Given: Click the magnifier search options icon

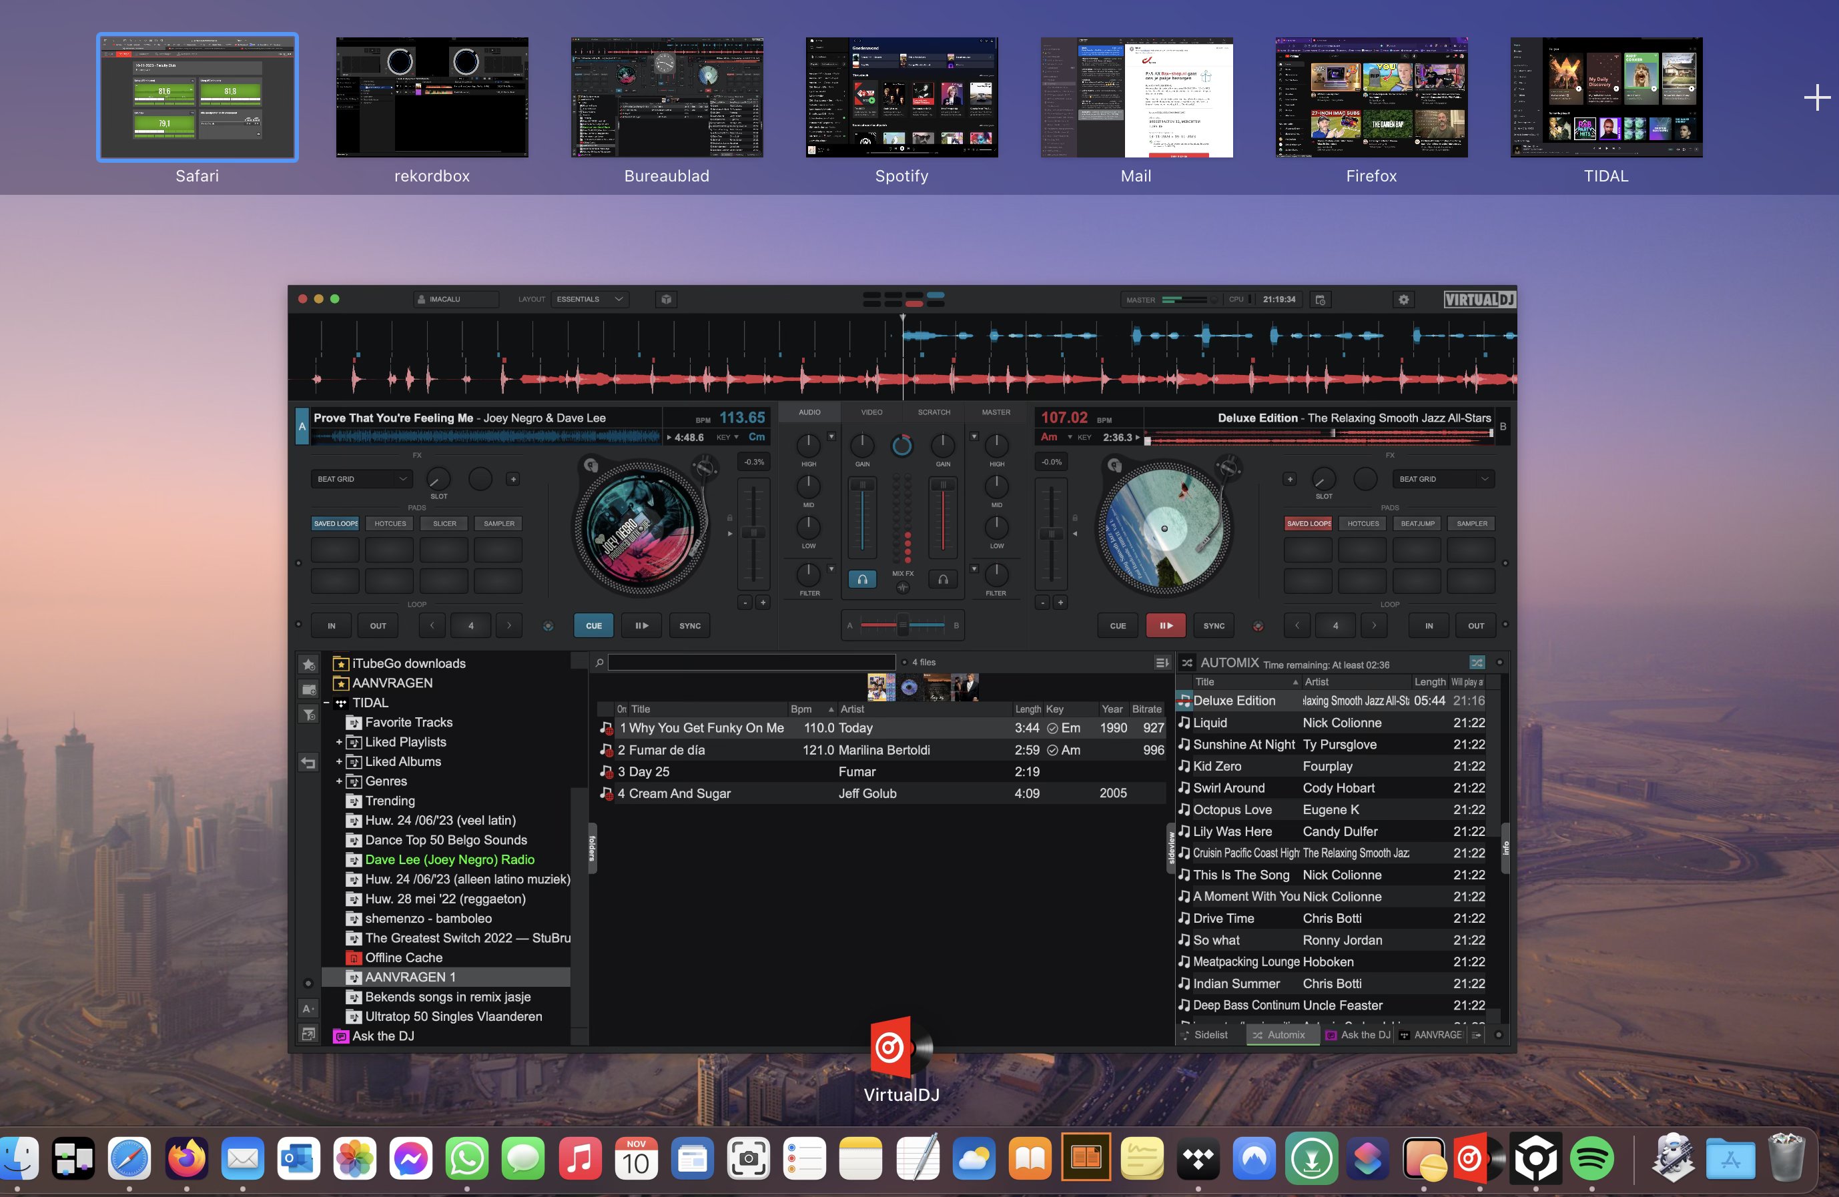Looking at the screenshot, I should tap(599, 663).
